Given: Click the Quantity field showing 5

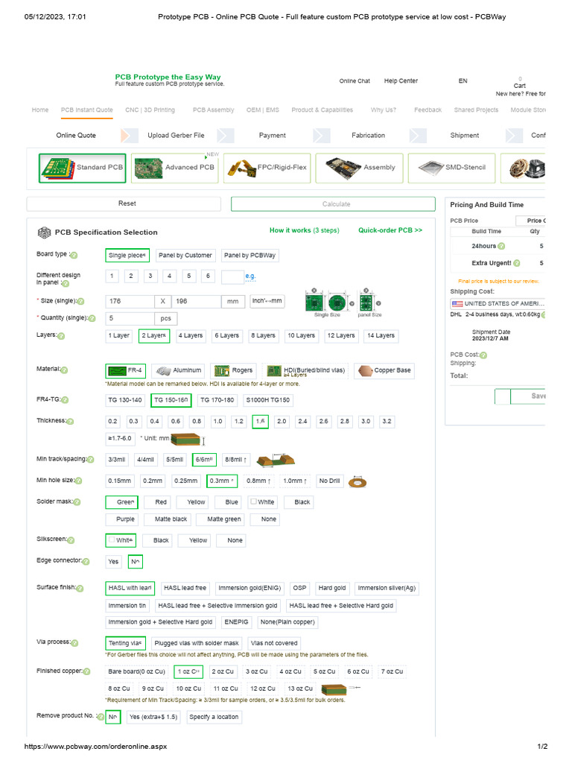Looking at the screenshot, I should click(130, 319).
